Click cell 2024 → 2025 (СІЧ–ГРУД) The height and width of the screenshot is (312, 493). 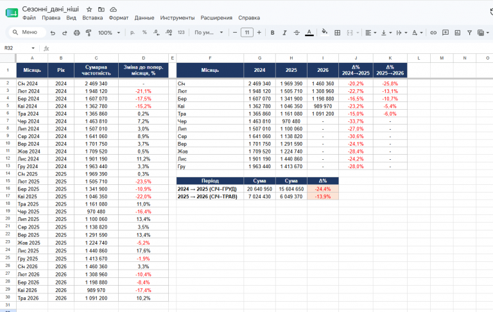pyautogui.click(x=210, y=189)
